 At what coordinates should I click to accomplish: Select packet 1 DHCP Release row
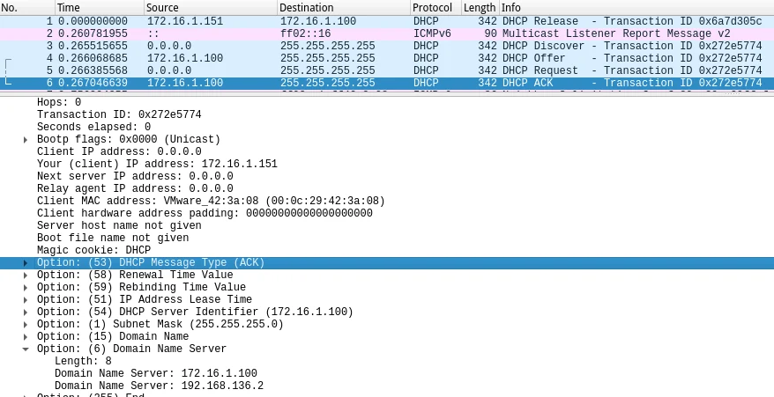[x=387, y=21]
